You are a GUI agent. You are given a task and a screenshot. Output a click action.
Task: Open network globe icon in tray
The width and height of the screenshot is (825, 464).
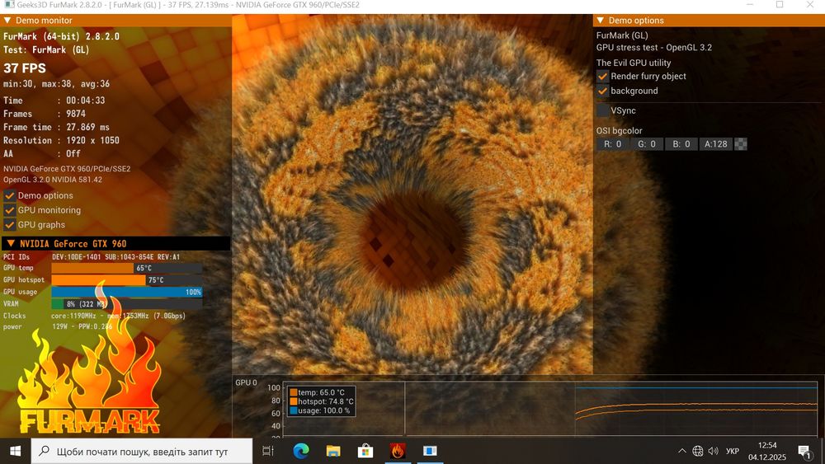pos(698,451)
